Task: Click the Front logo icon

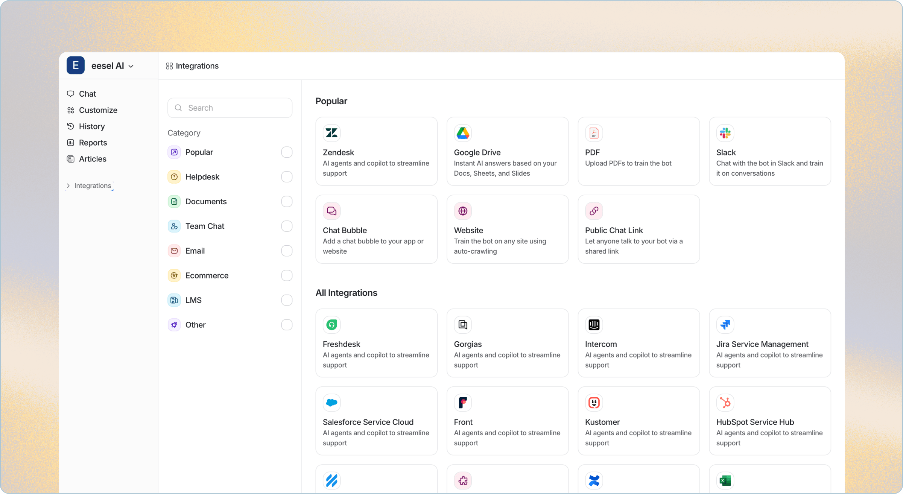Action: tap(463, 403)
